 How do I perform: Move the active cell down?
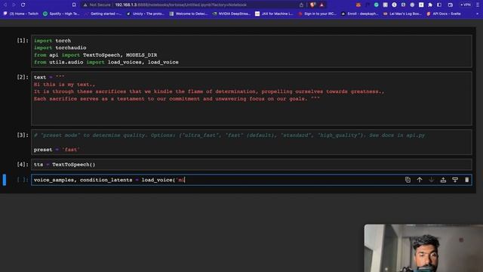click(x=431, y=180)
